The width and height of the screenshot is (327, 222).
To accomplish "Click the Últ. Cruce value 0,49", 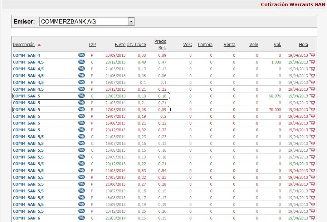I will pos(142,62).
